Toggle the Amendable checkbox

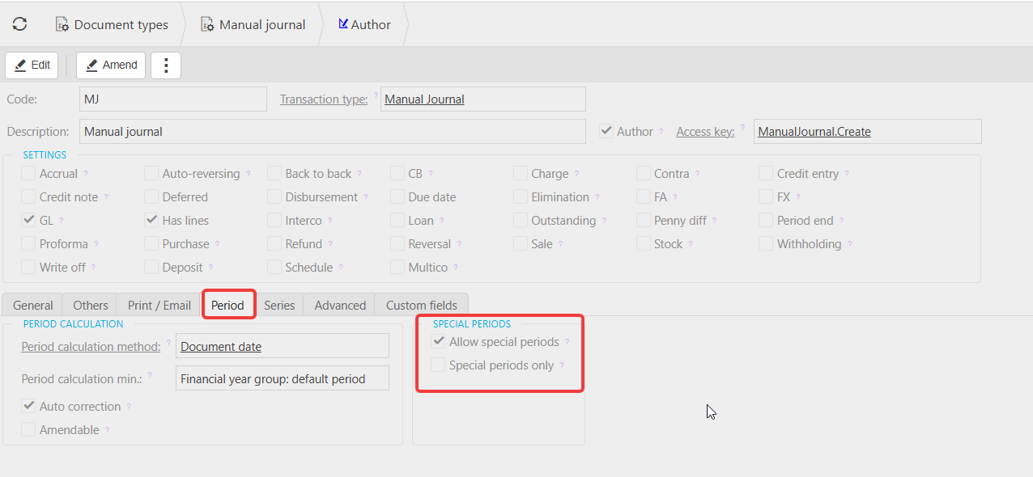point(28,429)
